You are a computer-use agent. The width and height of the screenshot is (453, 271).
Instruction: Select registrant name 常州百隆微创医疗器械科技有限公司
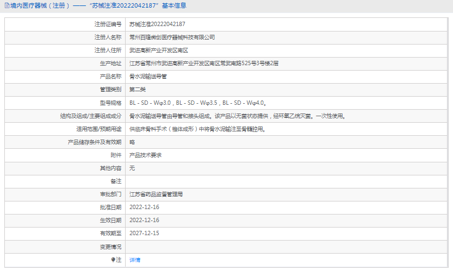172,37
